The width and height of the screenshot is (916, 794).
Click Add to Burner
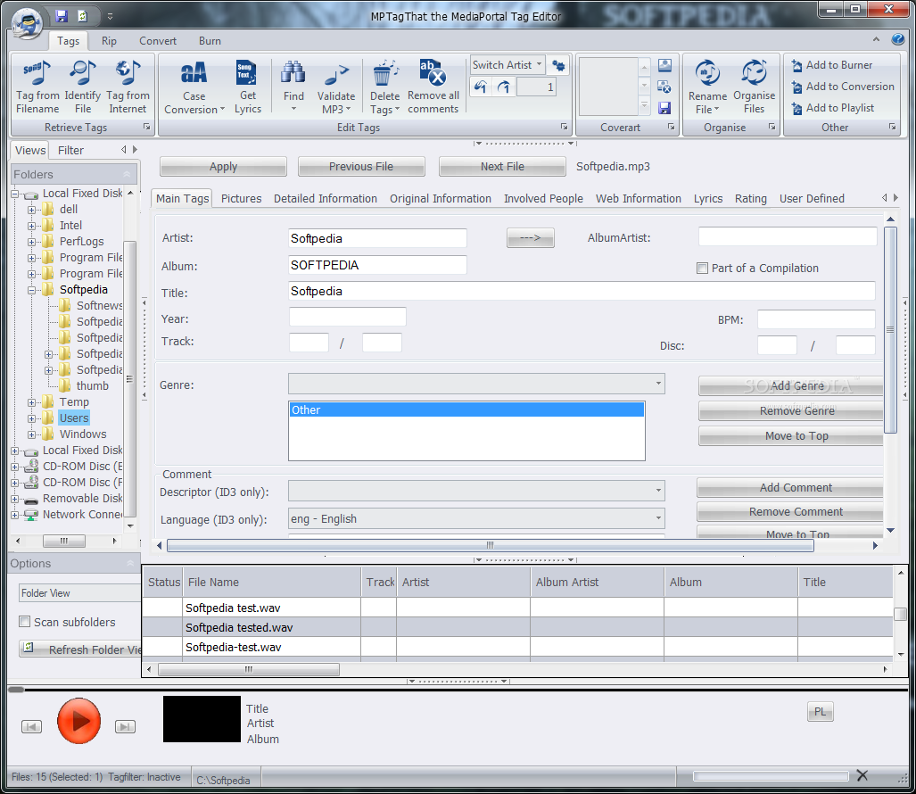coord(832,65)
